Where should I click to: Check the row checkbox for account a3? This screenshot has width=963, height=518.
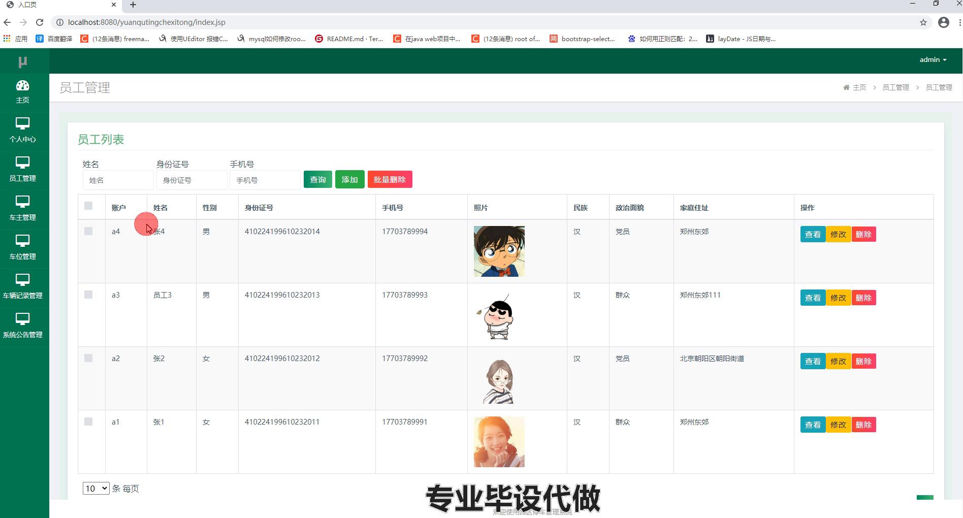click(88, 295)
